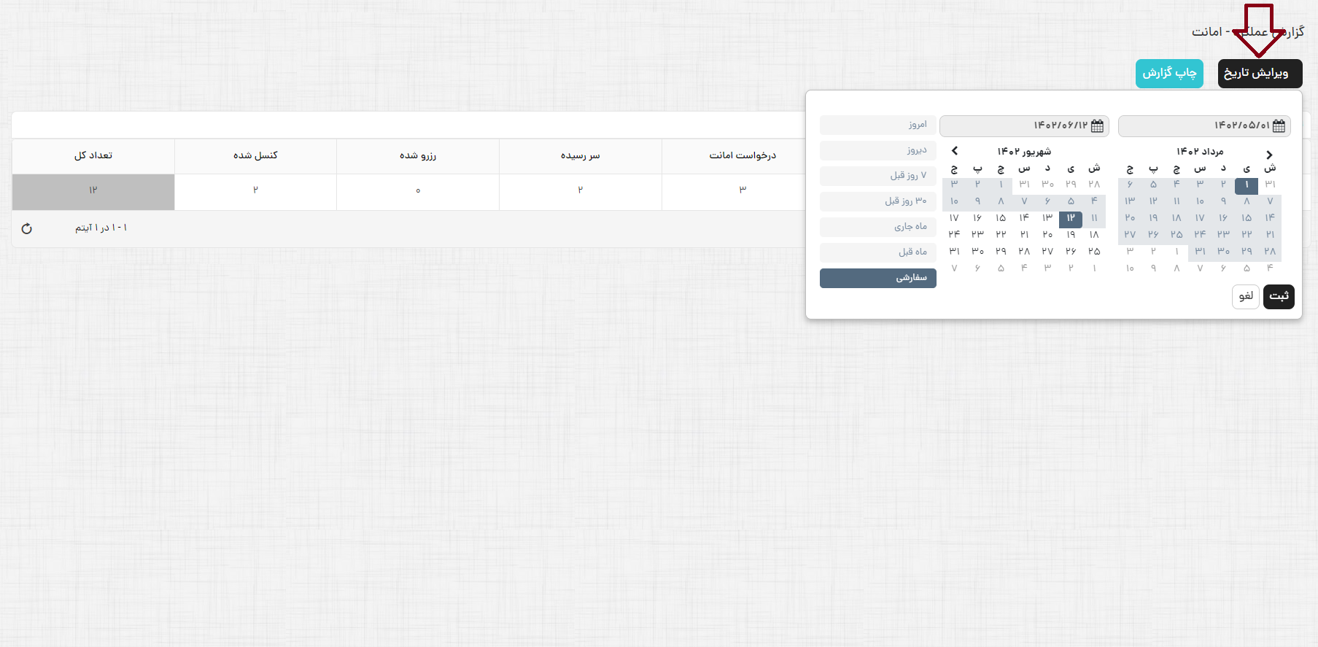Click the سفارشی custom range option

click(x=878, y=278)
